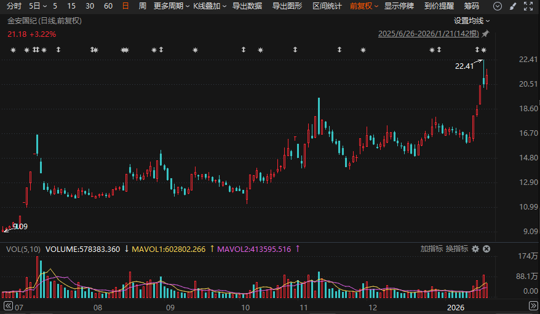Select the 周 weekly period tab
Viewport: 540px width, 314px height.
click(143, 6)
